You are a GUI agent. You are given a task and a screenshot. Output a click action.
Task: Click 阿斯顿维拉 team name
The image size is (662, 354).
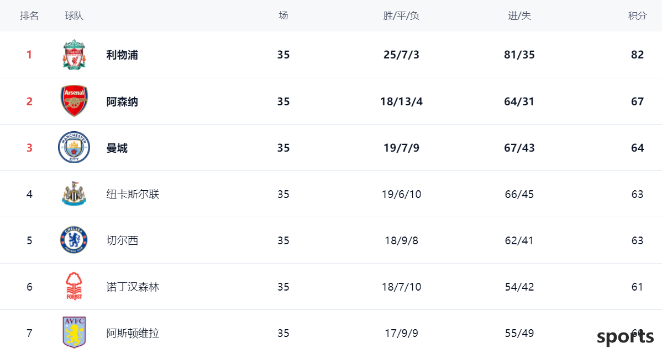(133, 334)
